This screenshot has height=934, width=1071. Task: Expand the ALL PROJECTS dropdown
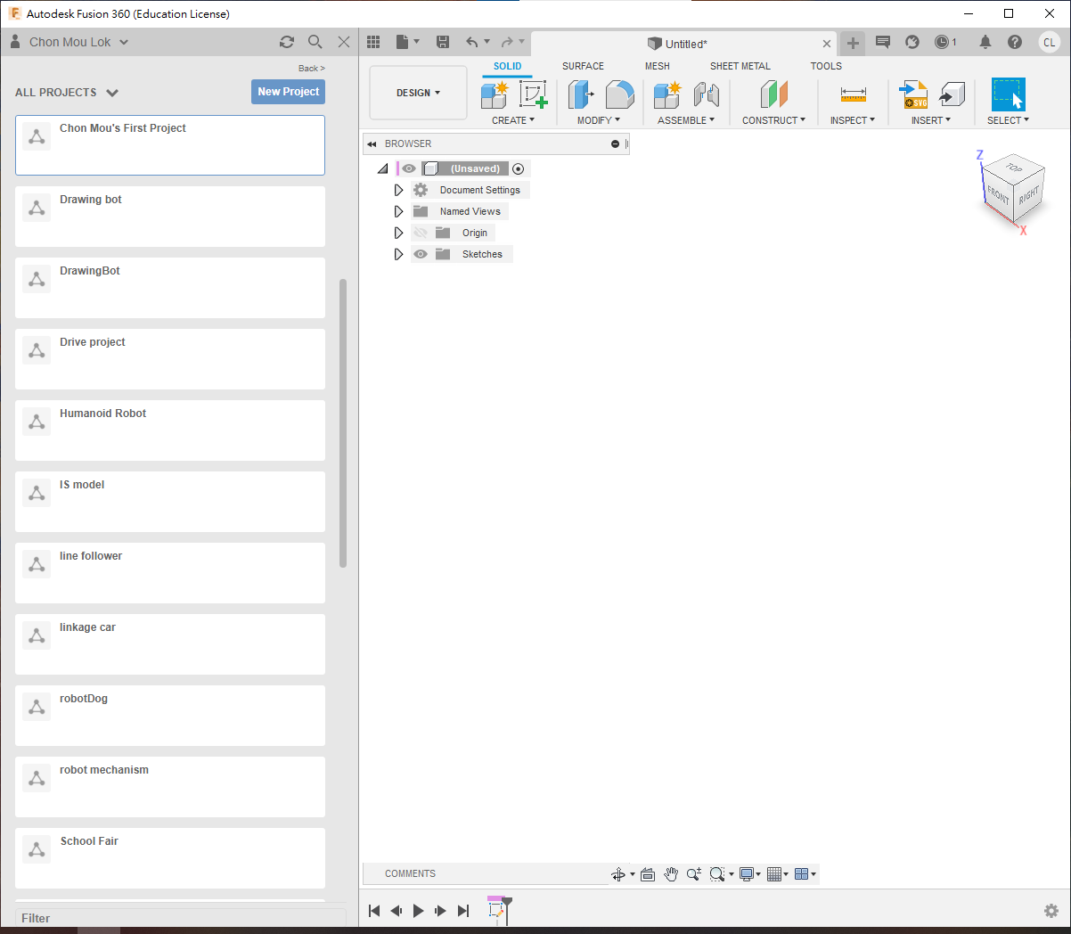(x=112, y=93)
